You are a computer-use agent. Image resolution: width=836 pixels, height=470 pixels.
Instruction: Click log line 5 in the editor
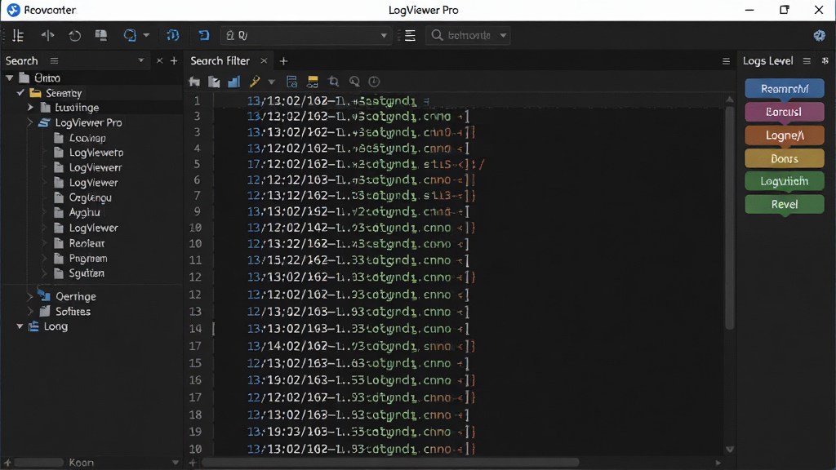(x=365, y=164)
